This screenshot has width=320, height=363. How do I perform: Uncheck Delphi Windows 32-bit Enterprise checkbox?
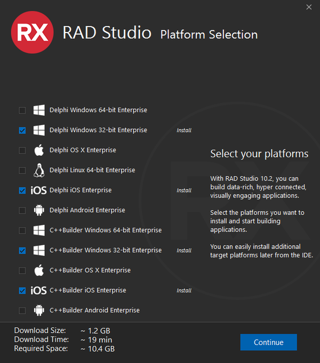[22, 131]
